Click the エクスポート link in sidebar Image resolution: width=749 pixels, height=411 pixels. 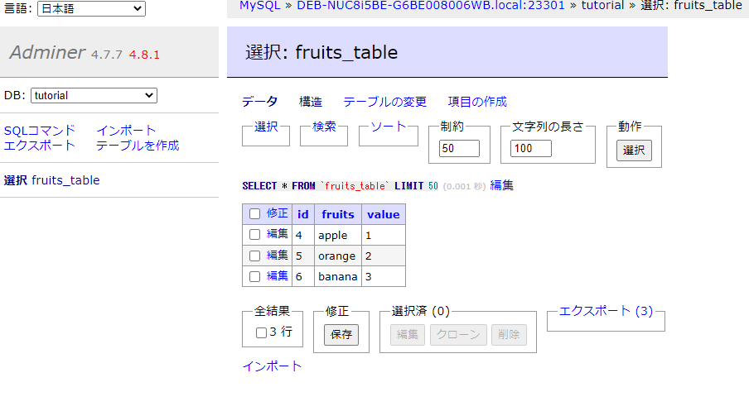click(40, 146)
